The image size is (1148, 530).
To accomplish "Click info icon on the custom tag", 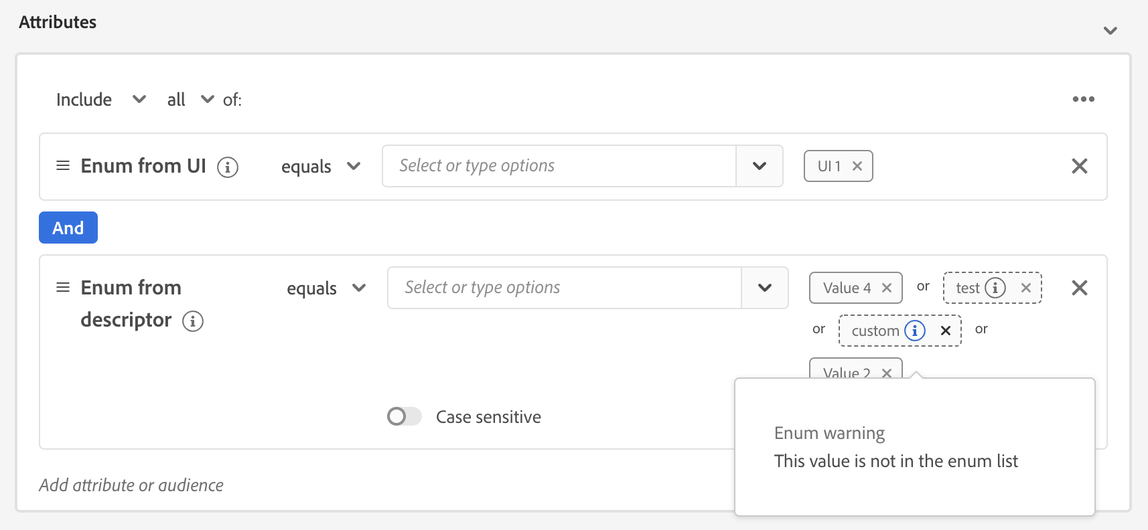I will pos(915,331).
